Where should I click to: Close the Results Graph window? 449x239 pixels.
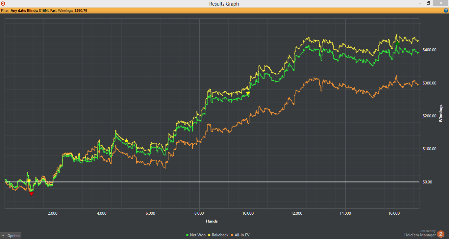tap(440, 3)
